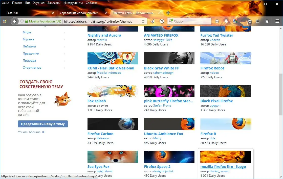Open author Mozilla Indonesia link
The width and height of the screenshot is (283, 179).
click(109, 73)
